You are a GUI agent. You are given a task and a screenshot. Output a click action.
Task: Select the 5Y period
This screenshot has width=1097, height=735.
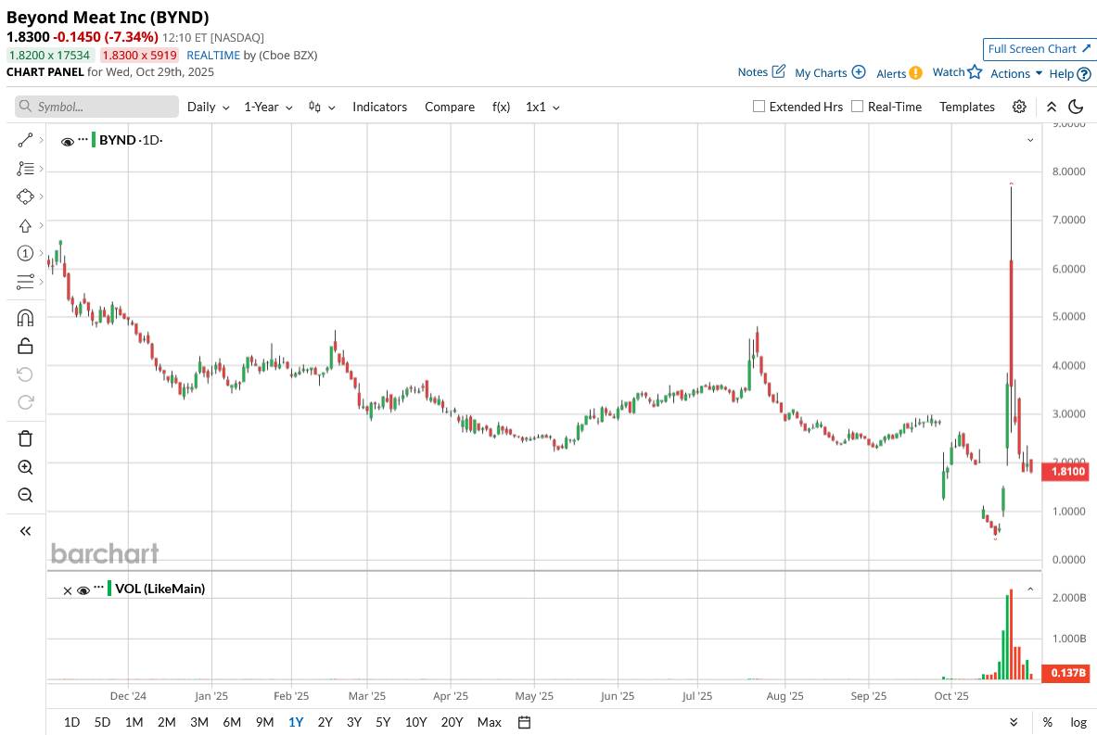pos(383,722)
